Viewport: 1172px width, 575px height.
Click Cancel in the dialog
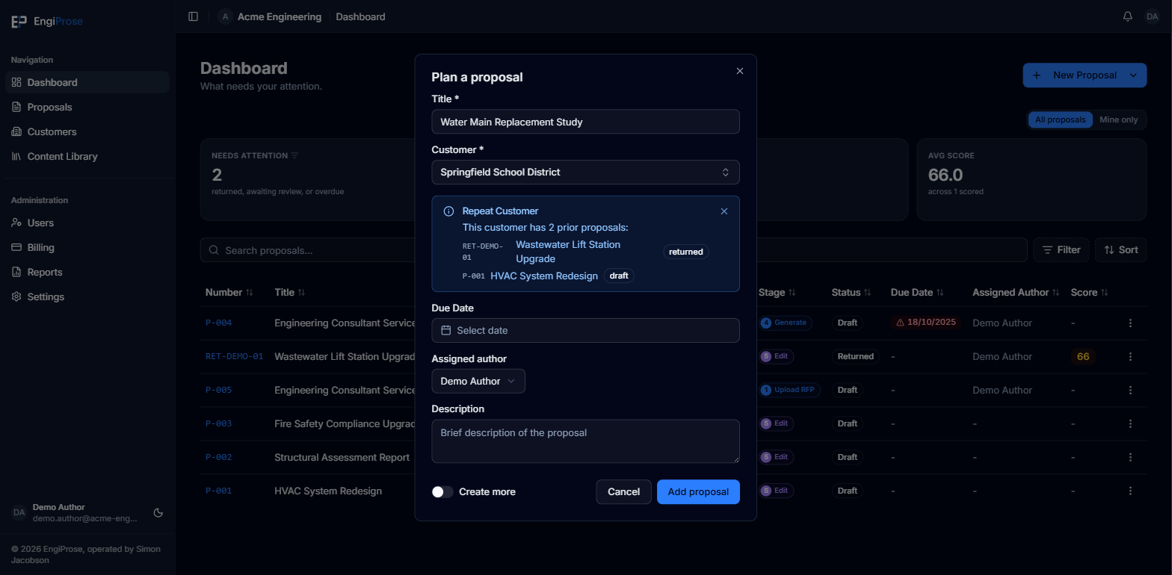click(x=623, y=492)
